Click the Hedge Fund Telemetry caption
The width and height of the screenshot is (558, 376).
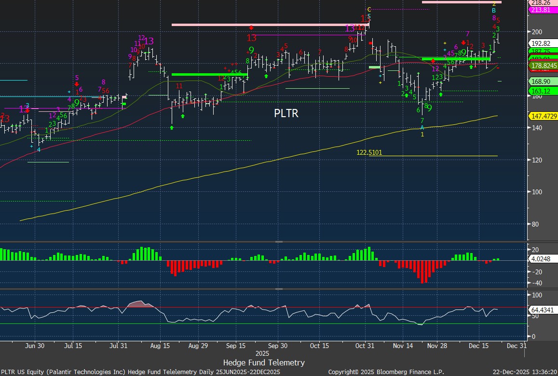pos(264,363)
